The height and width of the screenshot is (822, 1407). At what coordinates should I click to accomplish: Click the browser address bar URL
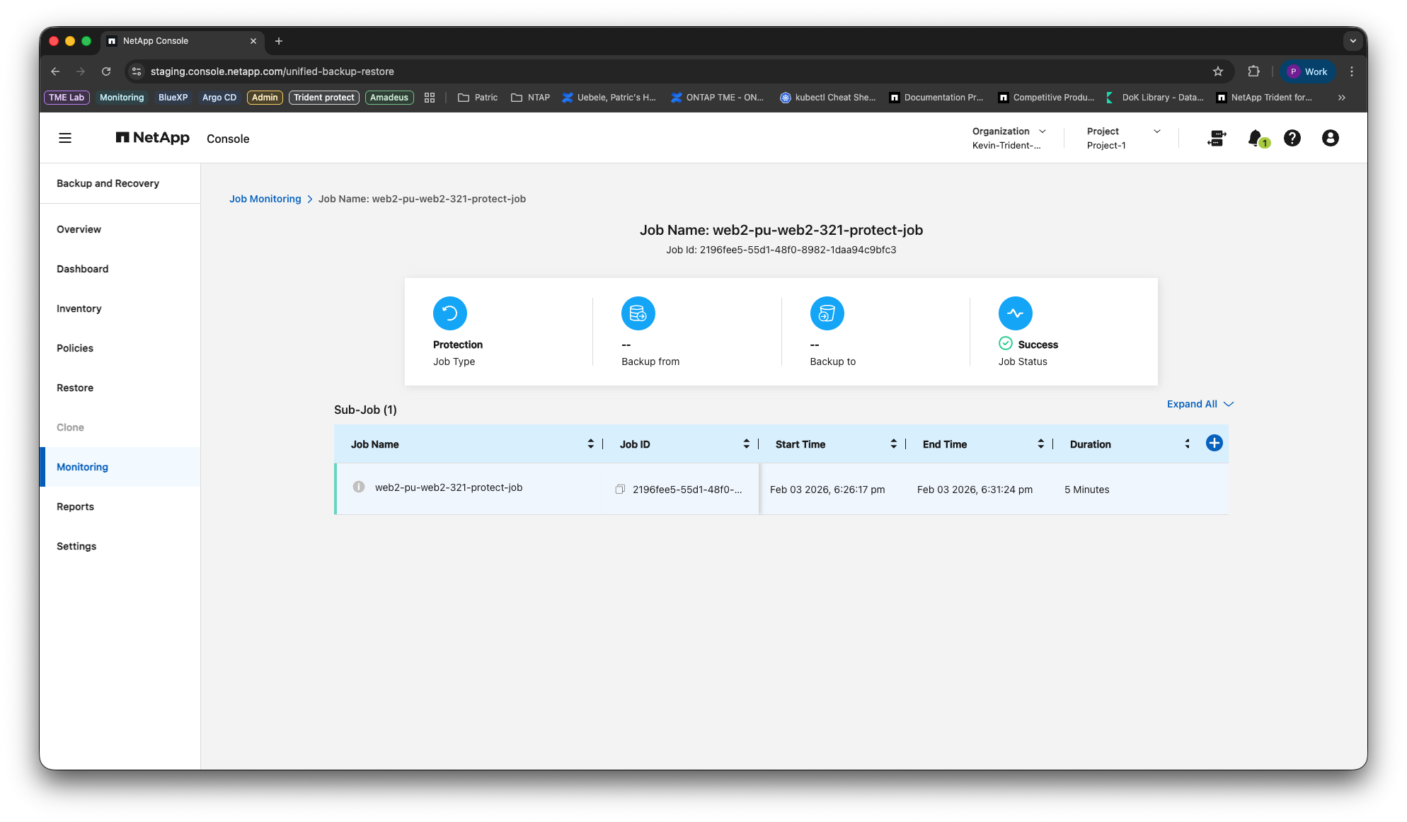[x=272, y=71]
